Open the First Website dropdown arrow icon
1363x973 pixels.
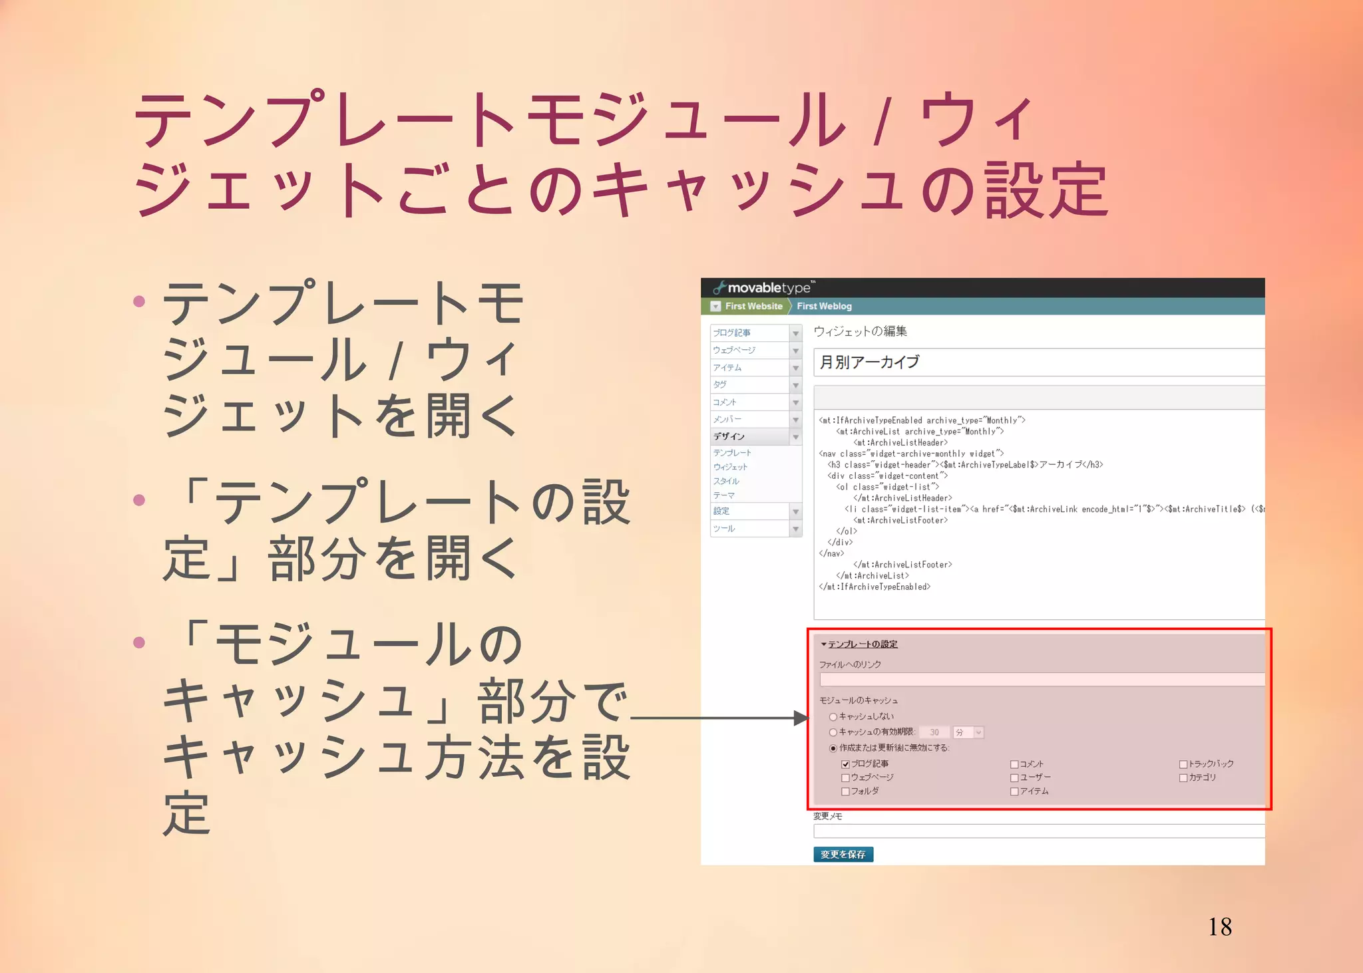click(715, 306)
